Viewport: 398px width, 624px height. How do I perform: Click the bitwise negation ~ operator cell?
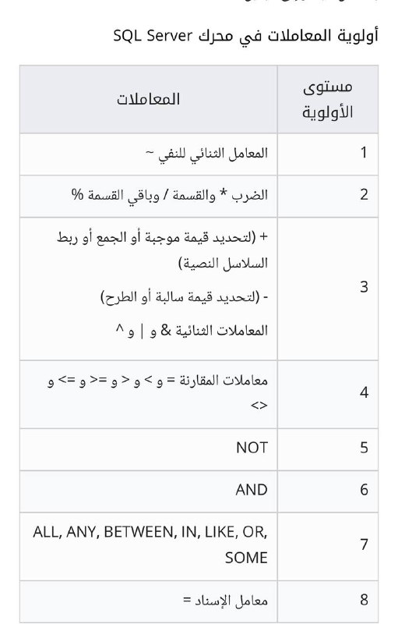pyautogui.click(x=148, y=154)
